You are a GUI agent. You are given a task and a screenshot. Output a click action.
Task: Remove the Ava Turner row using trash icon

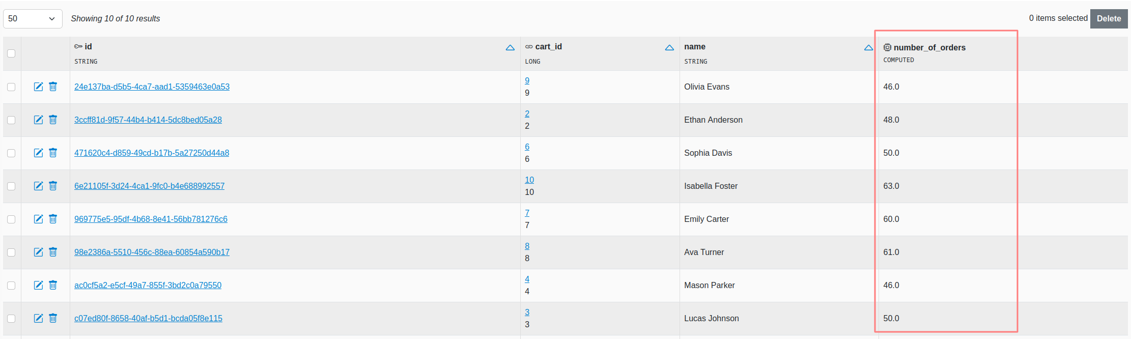53,252
